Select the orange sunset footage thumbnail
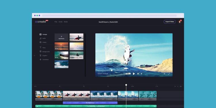 click(61, 46)
